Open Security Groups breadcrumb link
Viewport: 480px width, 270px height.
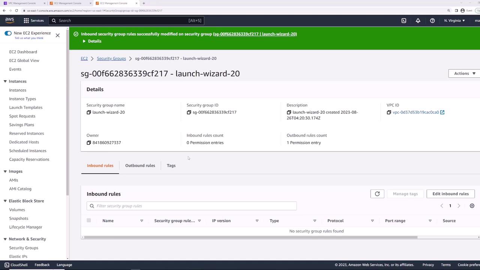pos(111,58)
